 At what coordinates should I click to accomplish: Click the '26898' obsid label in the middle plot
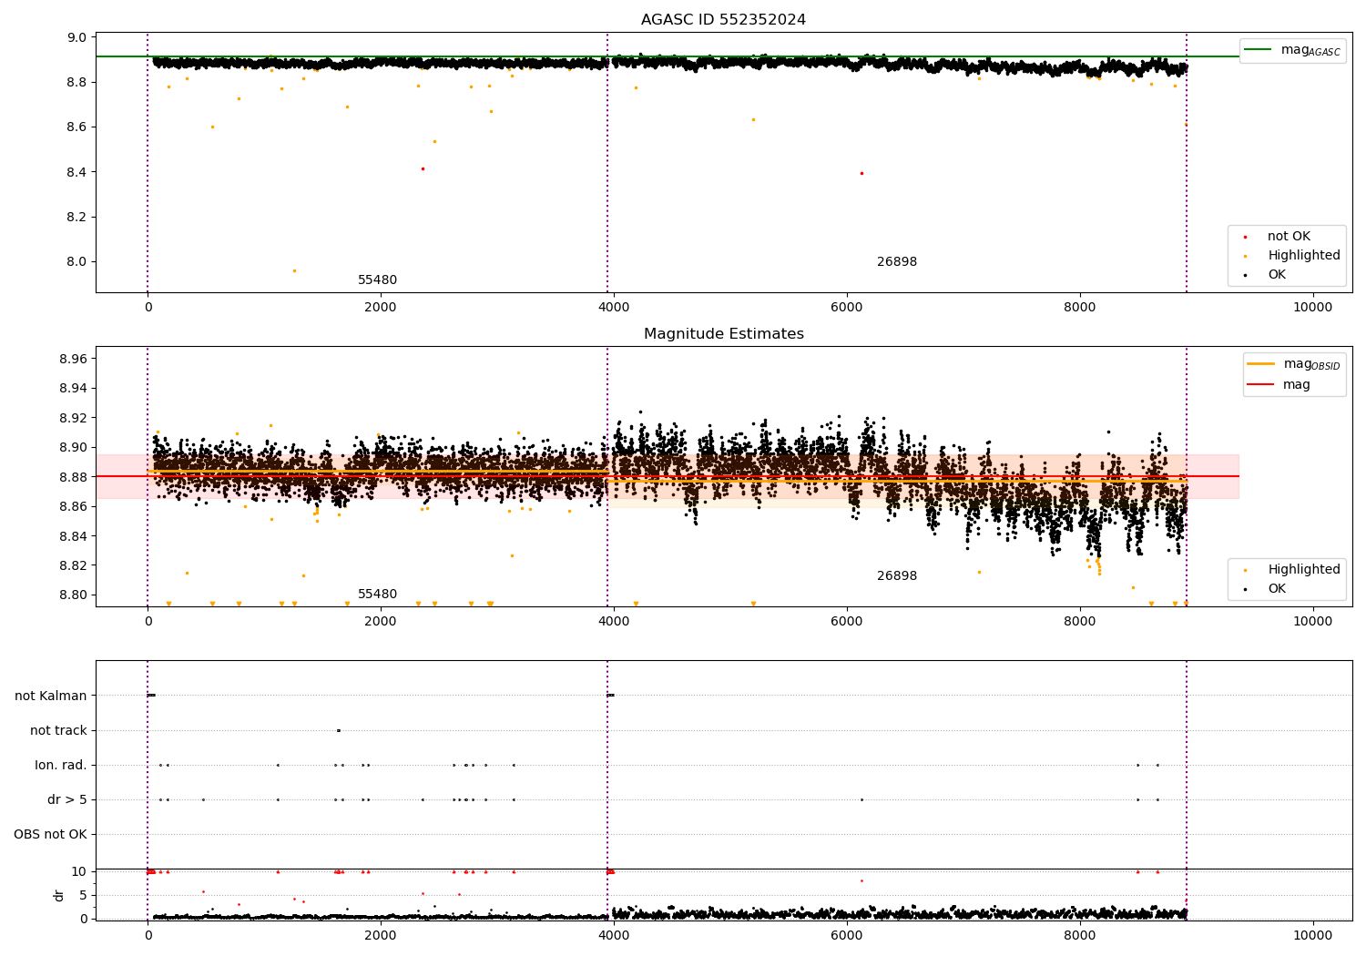click(x=897, y=576)
